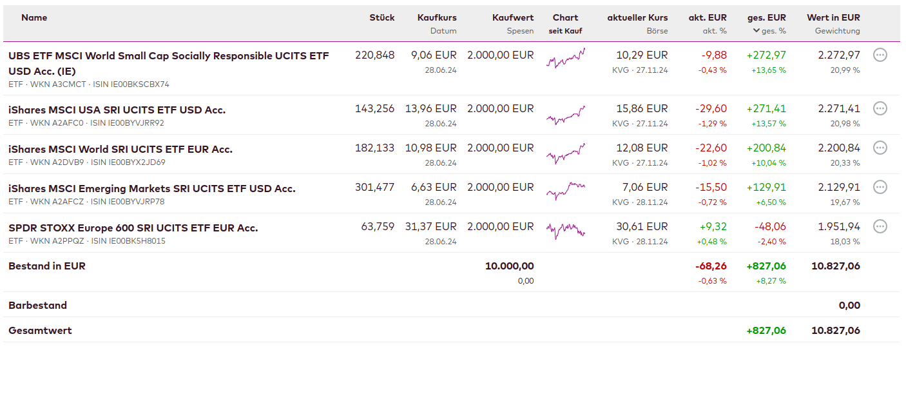
Task: Click the aktueller Kurs column header
Action: point(637,18)
